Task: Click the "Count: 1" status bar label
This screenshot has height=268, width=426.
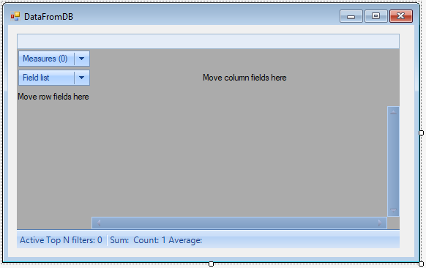Action: pyautogui.click(x=149, y=240)
